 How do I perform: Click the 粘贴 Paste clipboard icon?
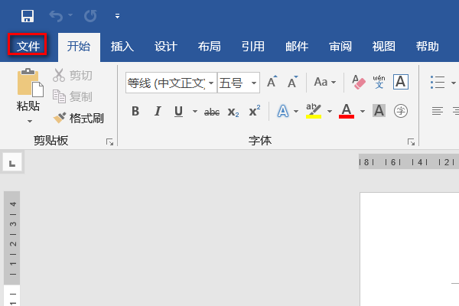pyautogui.click(x=30, y=83)
